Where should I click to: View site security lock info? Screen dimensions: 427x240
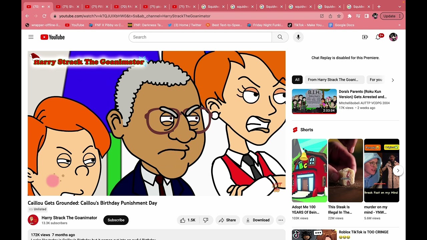(x=55, y=16)
